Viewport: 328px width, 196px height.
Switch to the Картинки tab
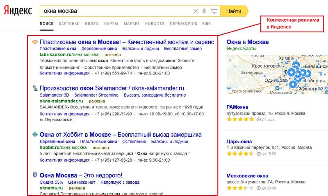coord(69,24)
